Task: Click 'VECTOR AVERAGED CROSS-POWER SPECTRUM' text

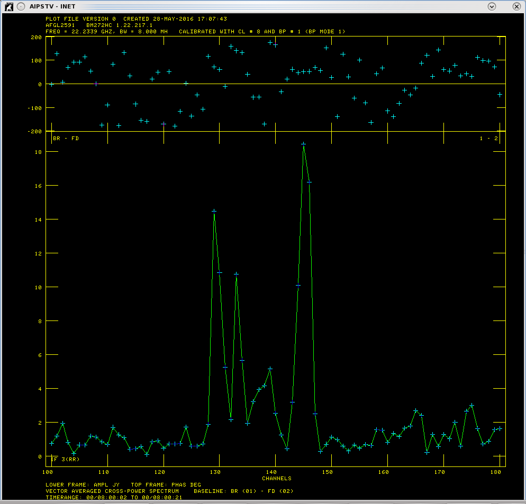Action: pyautogui.click(x=112, y=491)
